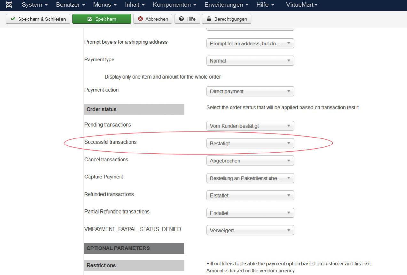Screen dimensions: 407x275
Task: Click the Joomla logo icon
Action: pyautogui.click(x=9, y=5)
